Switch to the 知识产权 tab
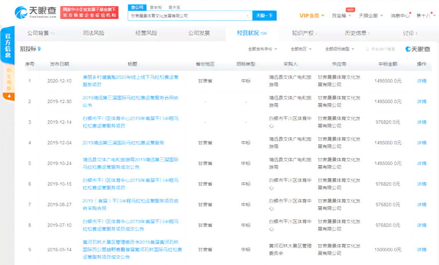The width and height of the screenshot is (439, 265). [x=304, y=33]
